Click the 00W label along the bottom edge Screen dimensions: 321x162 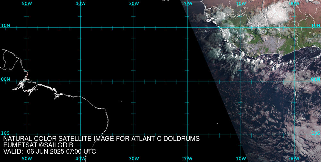coord(294,159)
